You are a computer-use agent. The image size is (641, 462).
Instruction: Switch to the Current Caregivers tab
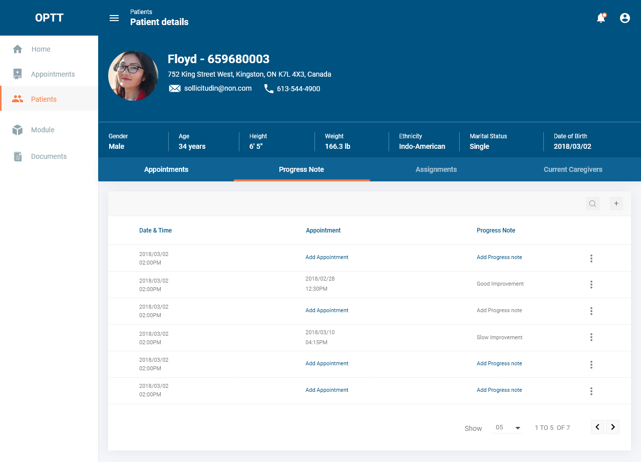click(573, 169)
